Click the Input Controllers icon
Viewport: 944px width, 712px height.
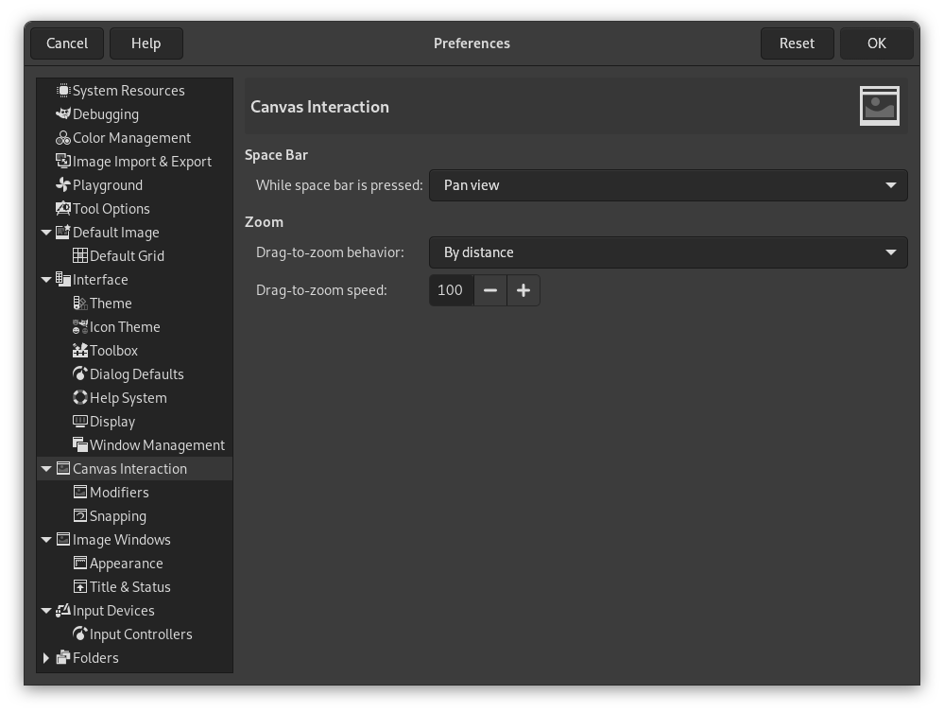[x=80, y=634]
